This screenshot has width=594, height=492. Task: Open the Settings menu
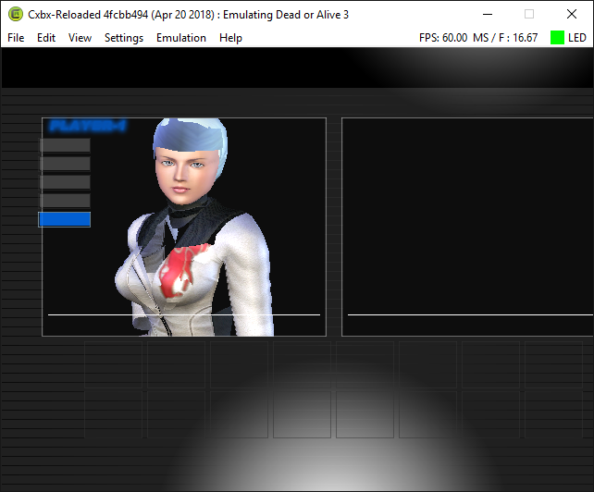tap(124, 38)
